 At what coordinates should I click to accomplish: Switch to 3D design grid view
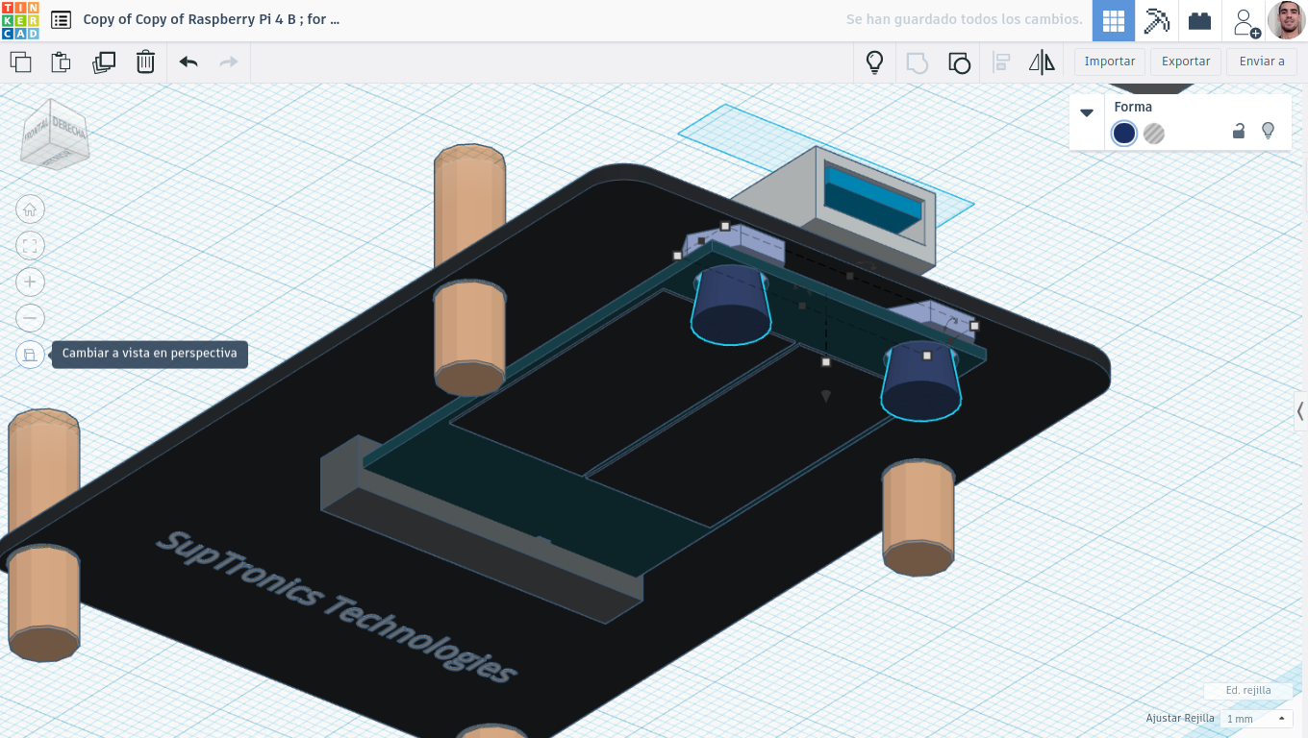click(x=1114, y=20)
